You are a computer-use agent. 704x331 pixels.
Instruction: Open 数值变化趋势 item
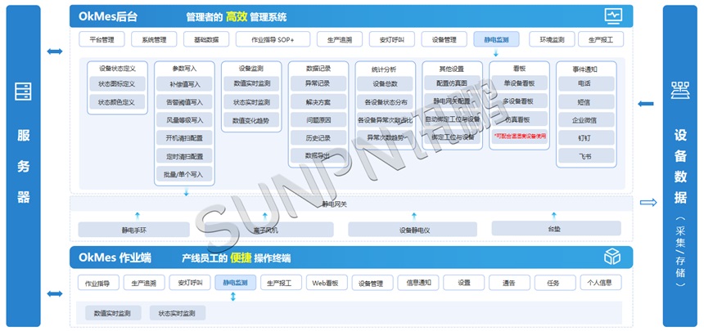(251, 121)
